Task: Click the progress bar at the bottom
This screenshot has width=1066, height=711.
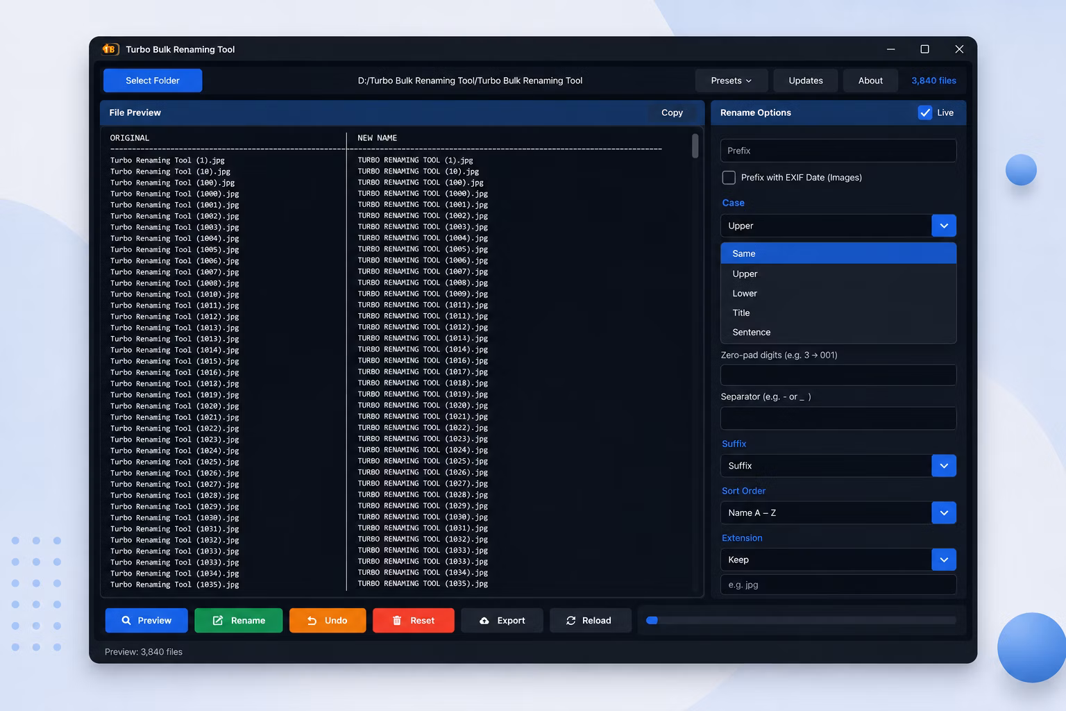Action: (801, 621)
